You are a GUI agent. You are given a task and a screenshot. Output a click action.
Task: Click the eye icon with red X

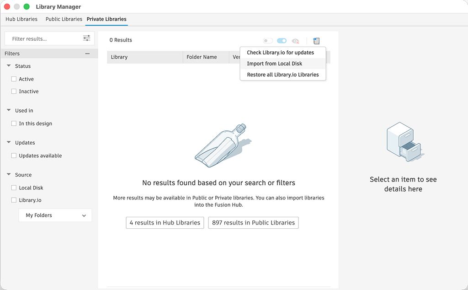click(x=296, y=41)
